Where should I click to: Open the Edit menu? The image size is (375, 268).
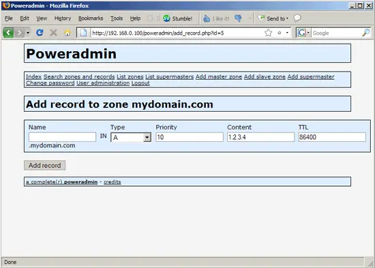click(x=25, y=18)
